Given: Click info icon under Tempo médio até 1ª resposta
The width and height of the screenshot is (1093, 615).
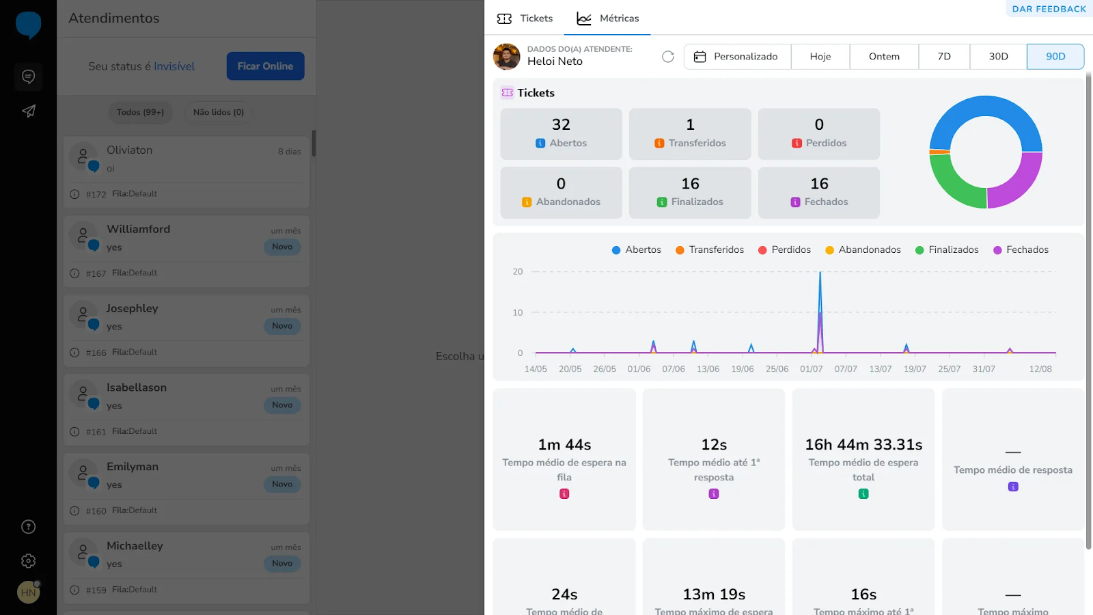Looking at the screenshot, I should (714, 494).
